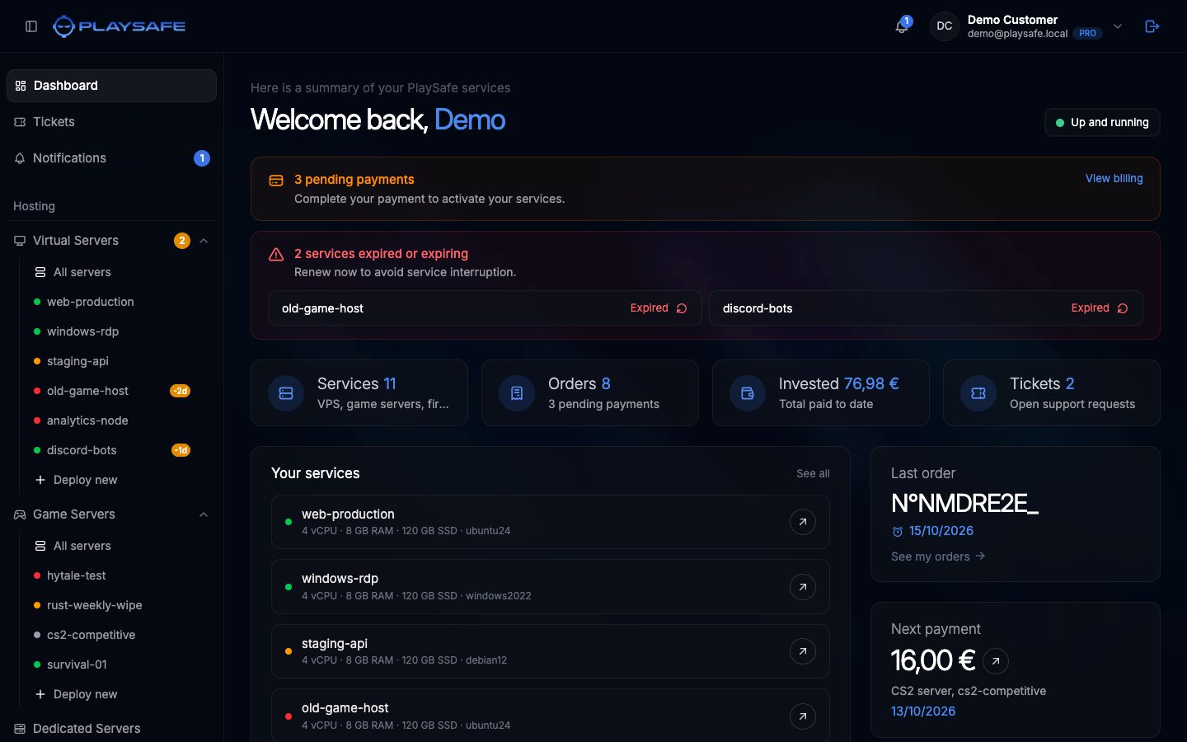The height and width of the screenshot is (742, 1187).
Task: Click the Notifications count badge in sidebar
Action: pyautogui.click(x=202, y=158)
